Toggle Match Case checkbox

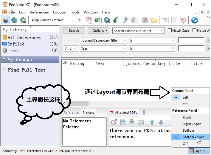pos(170,31)
